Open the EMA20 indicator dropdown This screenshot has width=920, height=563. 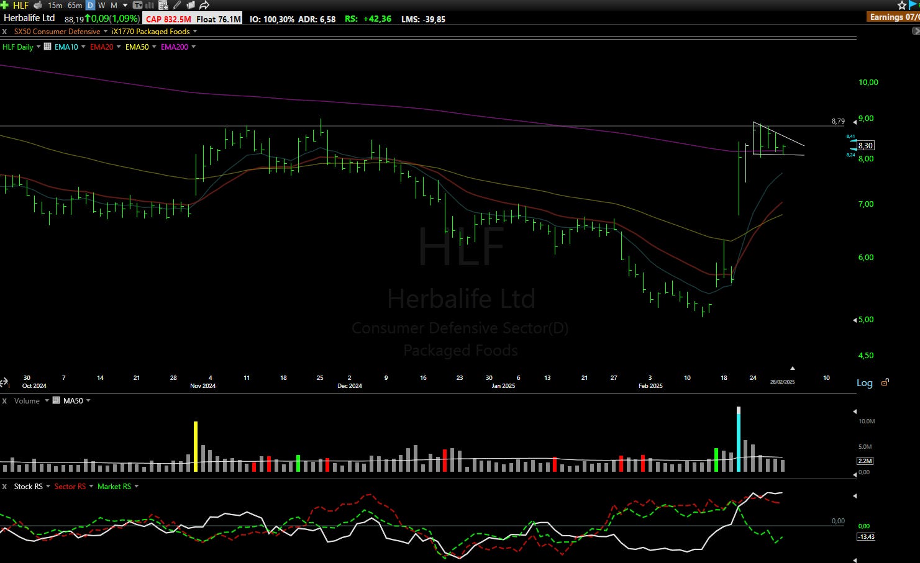(x=119, y=47)
